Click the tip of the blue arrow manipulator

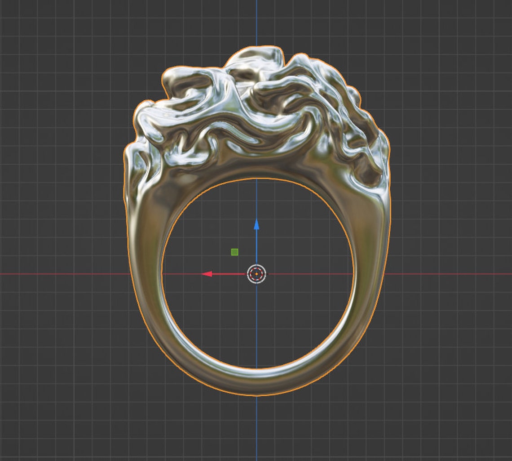click(x=257, y=220)
